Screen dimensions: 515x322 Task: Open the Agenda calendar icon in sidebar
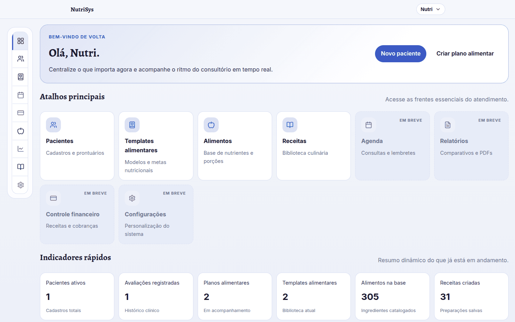tap(20, 95)
